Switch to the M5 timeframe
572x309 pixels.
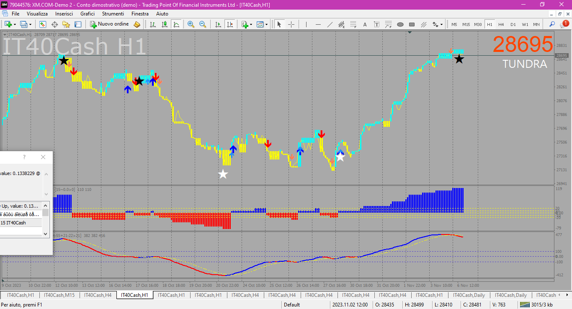pyautogui.click(x=454, y=24)
